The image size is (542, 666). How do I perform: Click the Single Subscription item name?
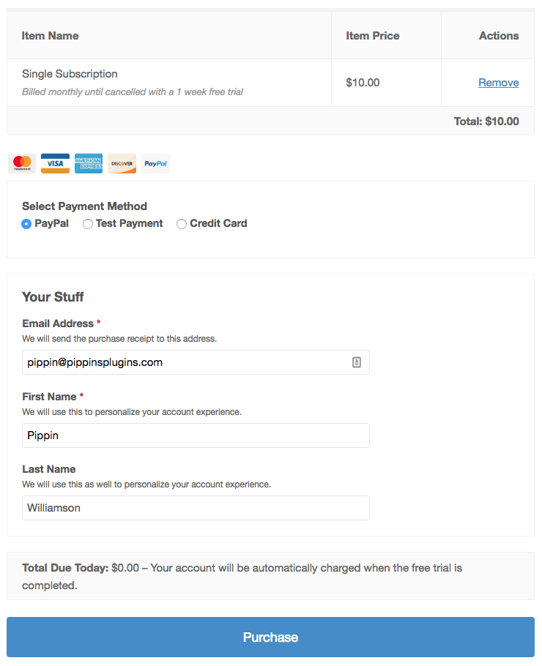click(70, 74)
